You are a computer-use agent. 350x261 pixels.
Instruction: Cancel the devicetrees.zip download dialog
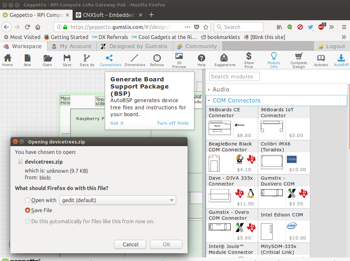[x=130, y=244]
